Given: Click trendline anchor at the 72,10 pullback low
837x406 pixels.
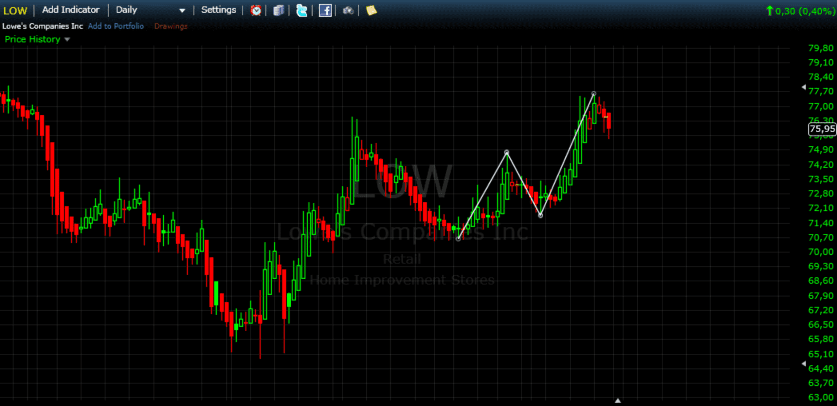Looking at the screenshot, I should 540,215.
